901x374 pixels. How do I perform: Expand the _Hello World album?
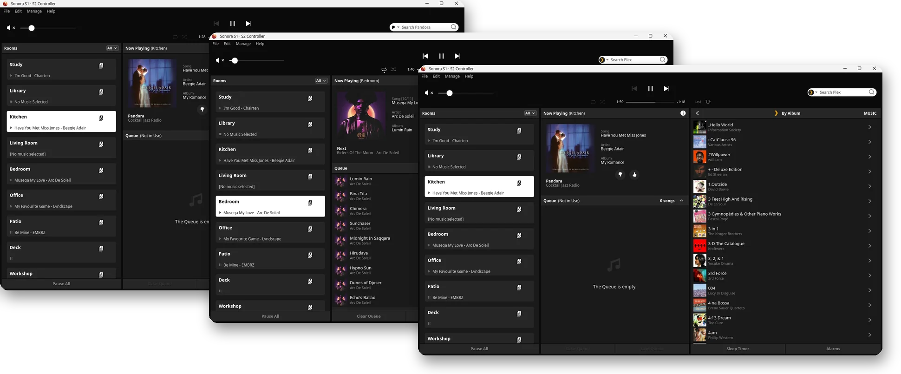coord(869,127)
